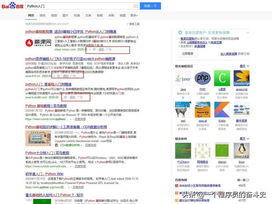
Task: Expand the 相关编程语言 section
Action: pos(244,66)
